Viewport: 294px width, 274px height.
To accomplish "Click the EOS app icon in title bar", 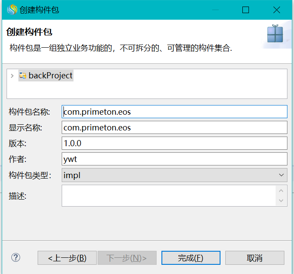I will point(11,10).
